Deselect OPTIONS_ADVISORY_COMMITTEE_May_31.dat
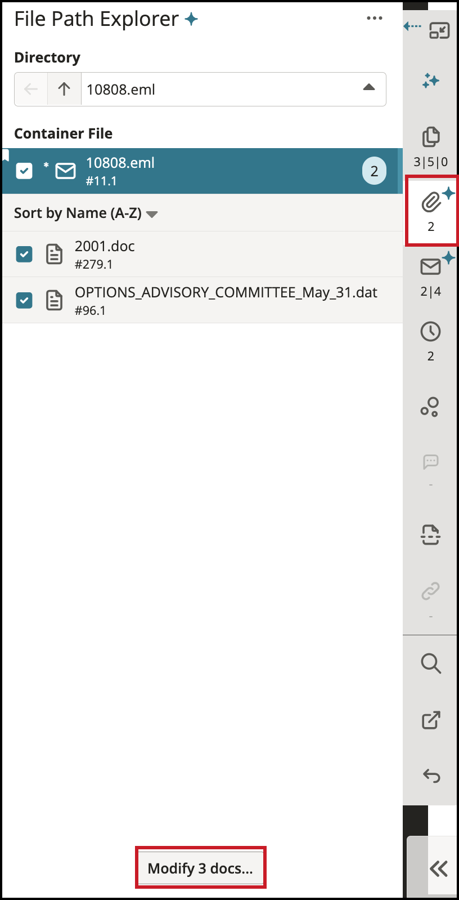The height and width of the screenshot is (900, 459). [24, 300]
